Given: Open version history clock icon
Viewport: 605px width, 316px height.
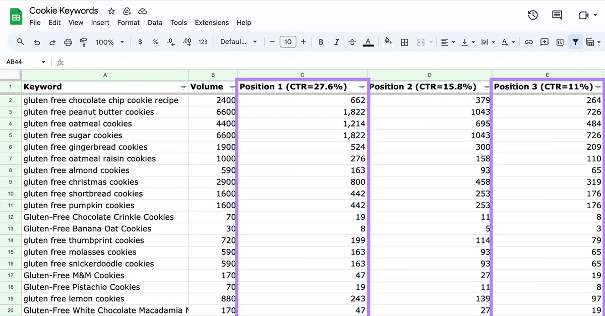Looking at the screenshot, I should (532, 16).
